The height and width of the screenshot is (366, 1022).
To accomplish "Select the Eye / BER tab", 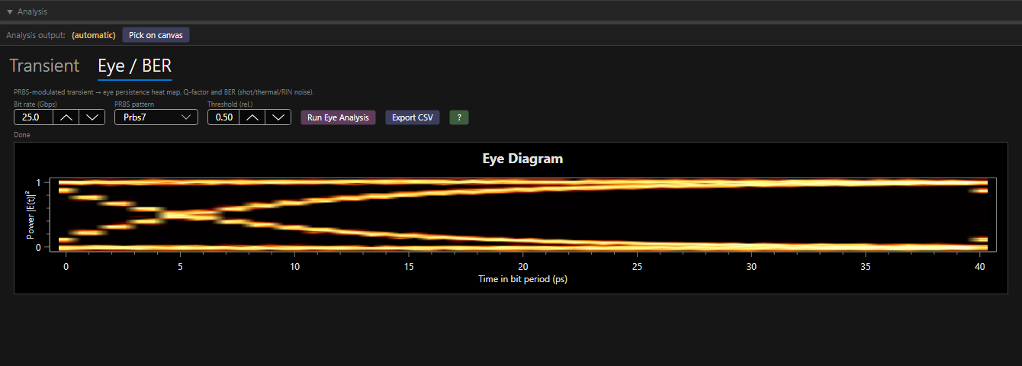I will [x=135, y=66].
